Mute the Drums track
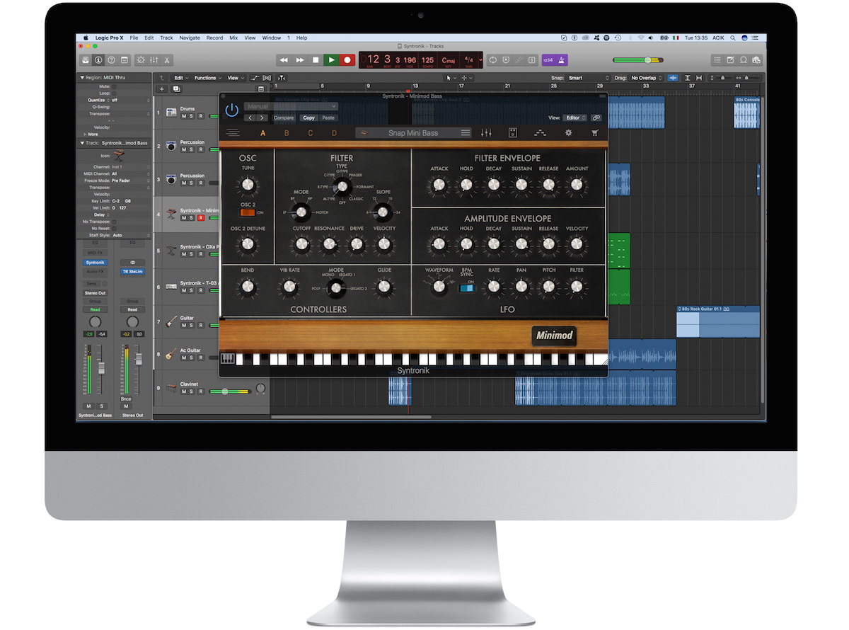 click(183, 116)
